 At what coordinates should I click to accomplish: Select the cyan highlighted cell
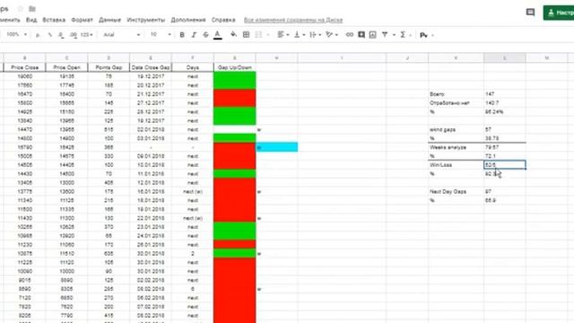click(x=277, y=147)
